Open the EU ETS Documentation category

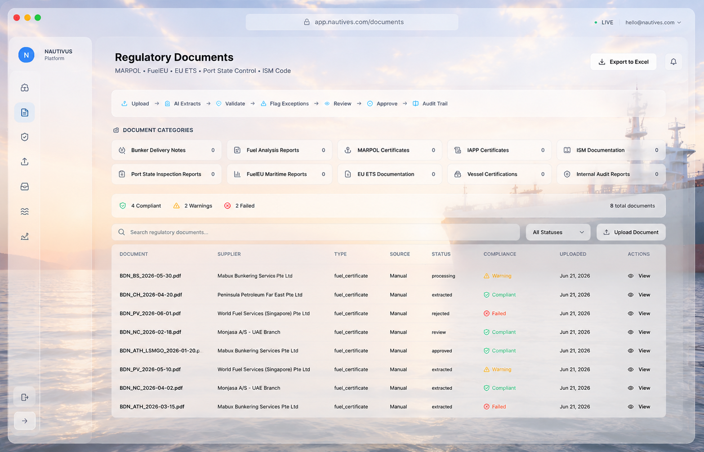pos(390,174)
